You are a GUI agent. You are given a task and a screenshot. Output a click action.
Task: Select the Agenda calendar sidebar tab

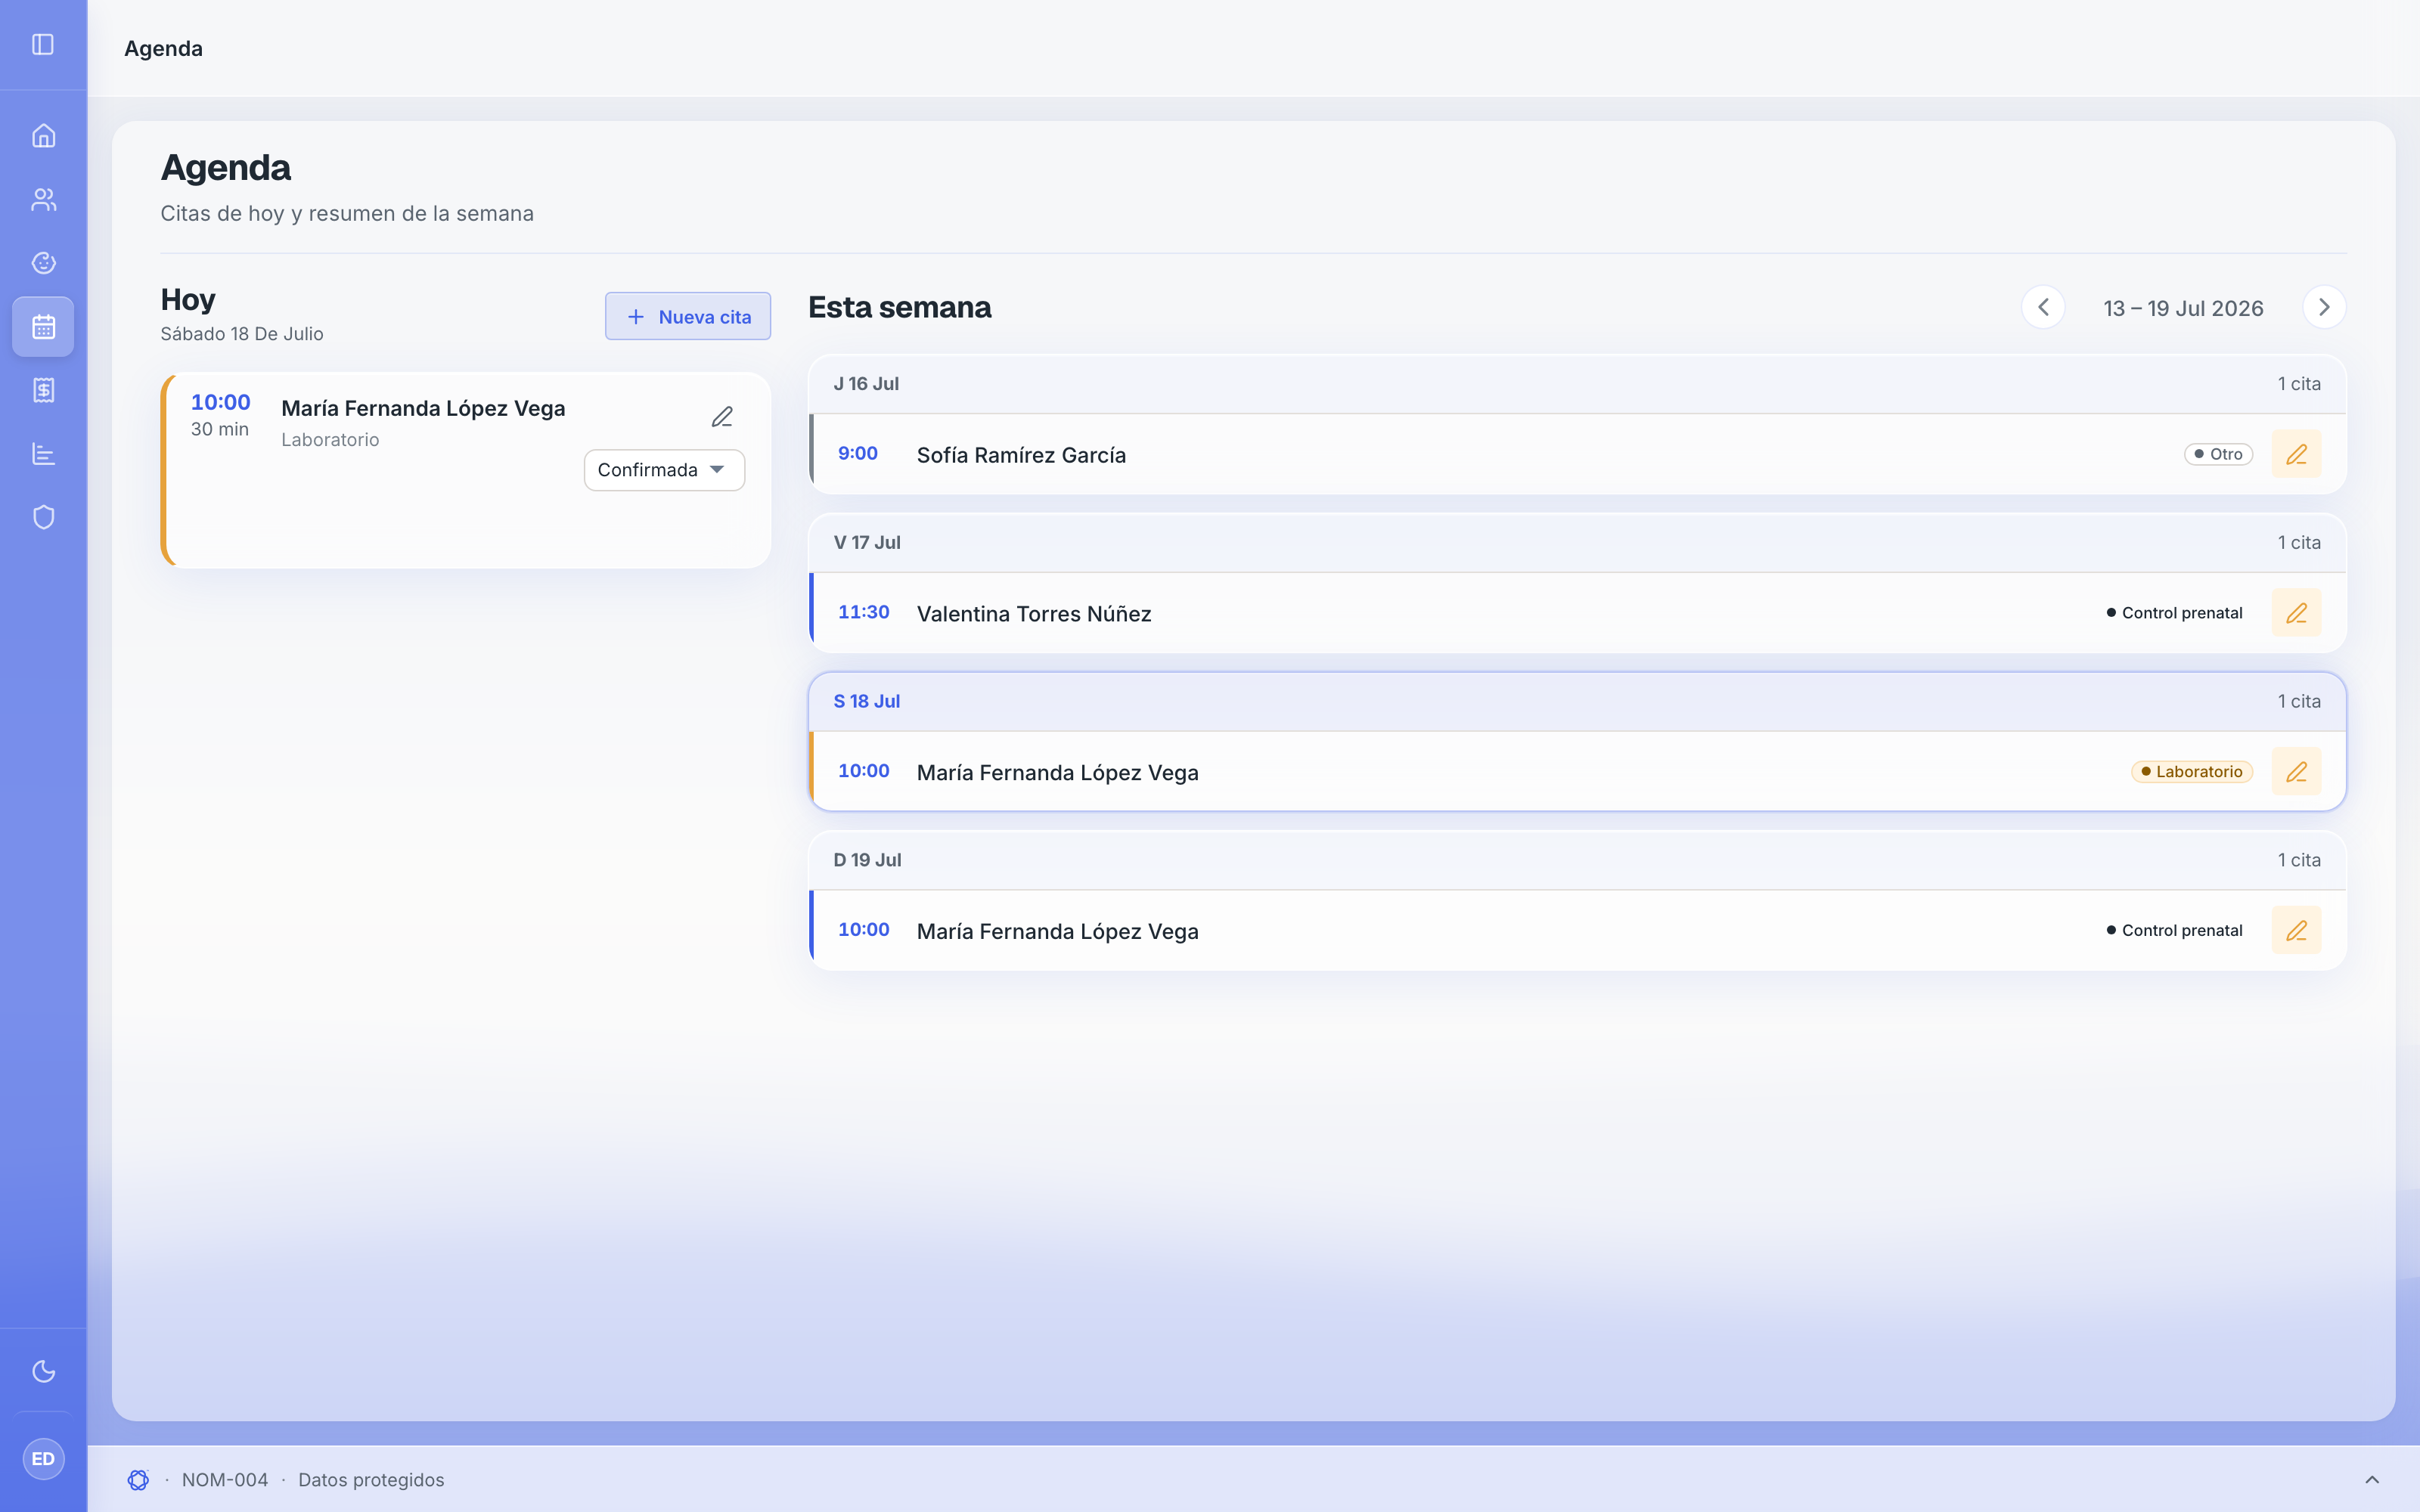pos(43,326)
